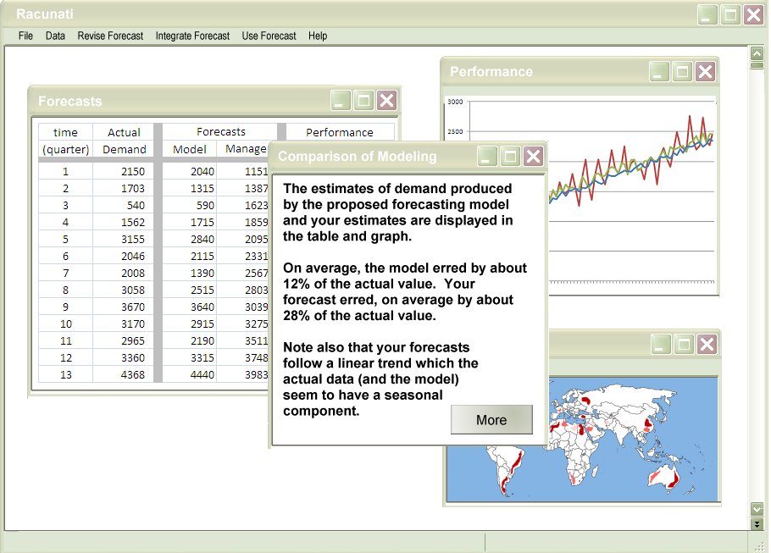The height and width of the screenshot is (553, 771).
Task: Minimize the Performance chart window
Action: [660, 72]
